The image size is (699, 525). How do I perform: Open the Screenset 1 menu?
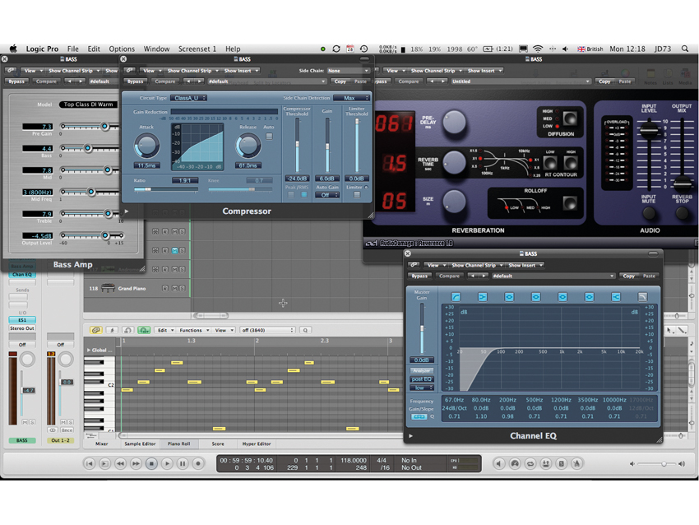197,49
